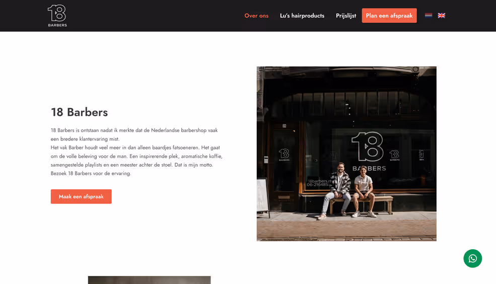Open the Over ons menu item
The width and height of the screenshot is (496, 284).
[x=256, y=16]
